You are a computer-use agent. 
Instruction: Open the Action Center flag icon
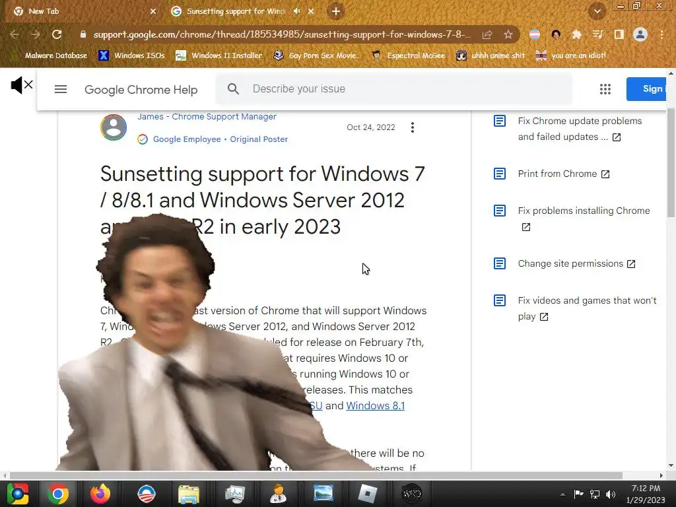pos(578,494)
